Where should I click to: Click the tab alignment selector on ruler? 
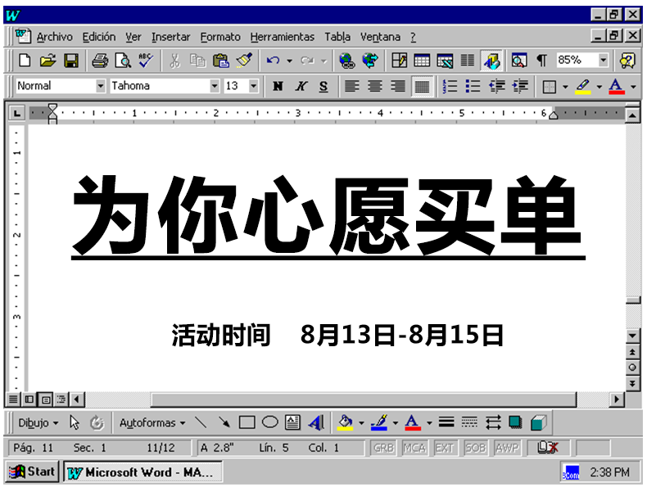(16, 113)
